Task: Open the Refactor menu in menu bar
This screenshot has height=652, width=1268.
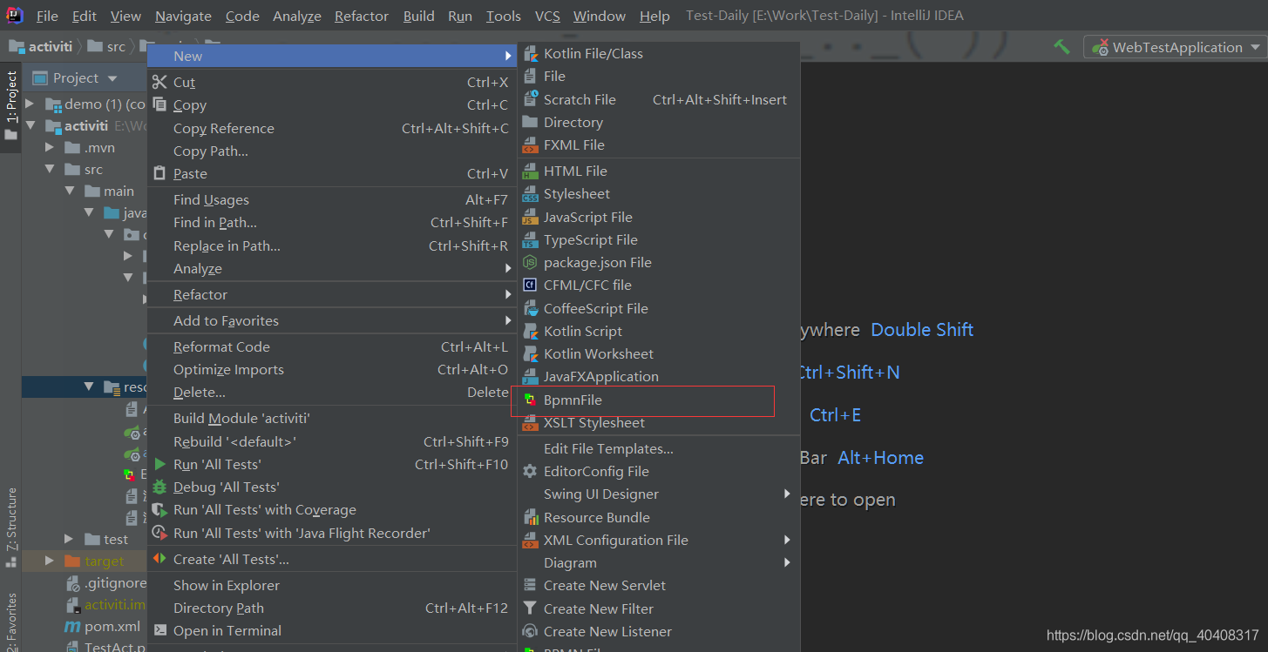Action: point(362,16)
